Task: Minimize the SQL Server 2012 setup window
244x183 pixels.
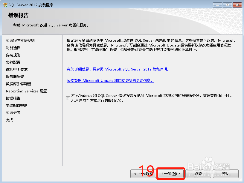Action: point(217,5)
